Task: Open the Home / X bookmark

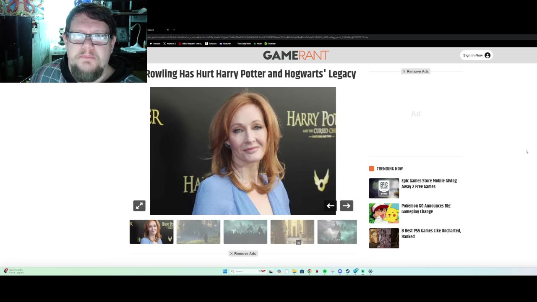Action: click(x=169, y=44)
